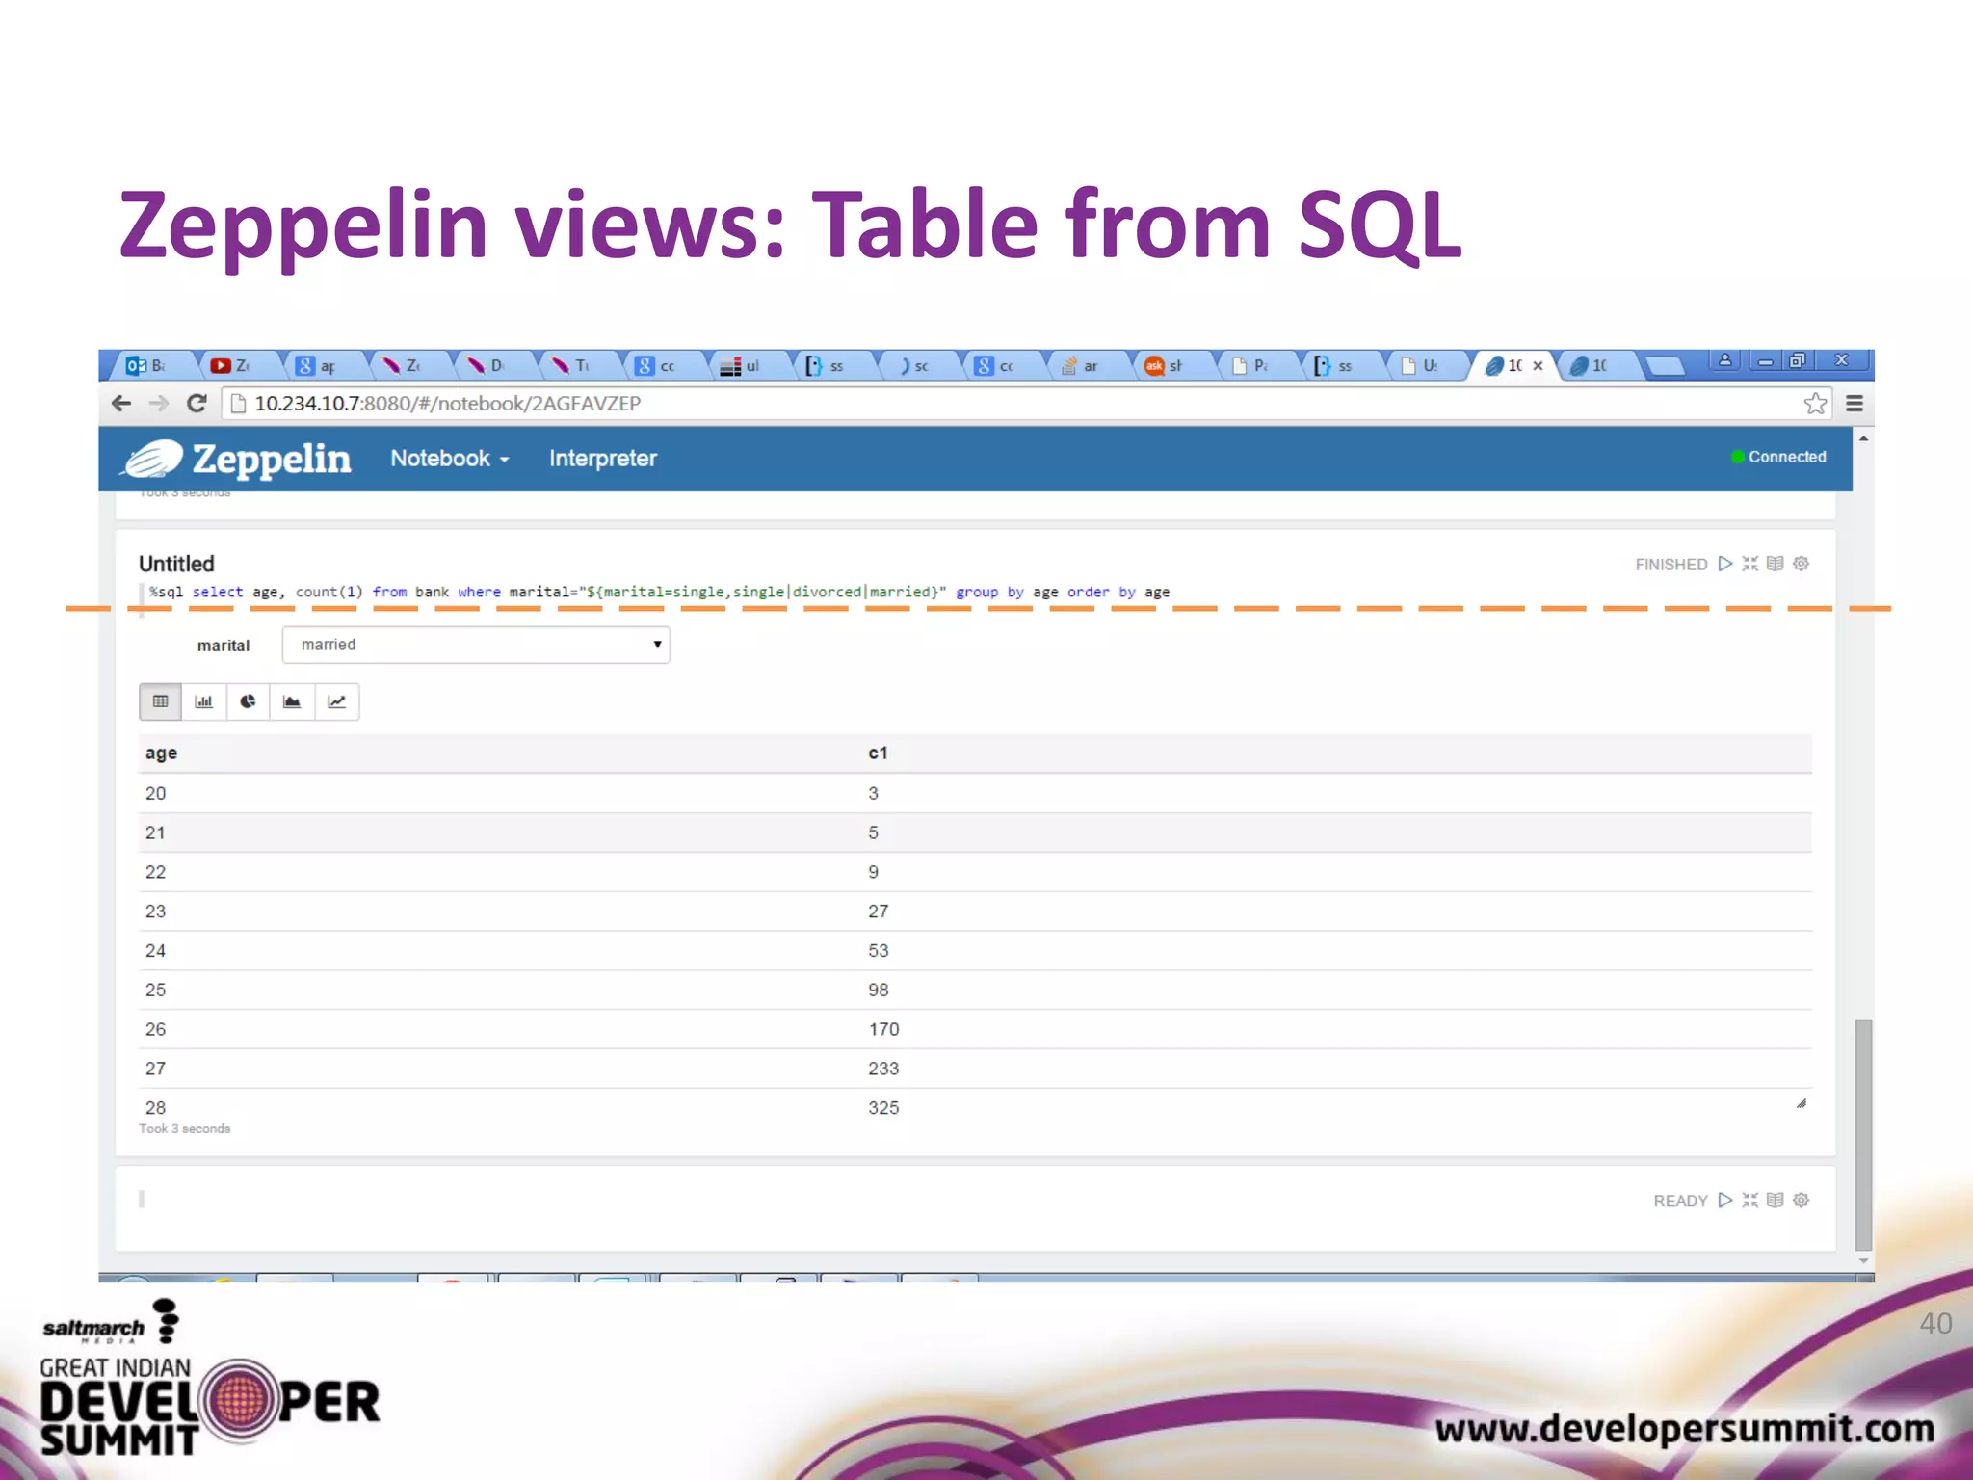Open the Interpreter menu item
This screenshot has width=1973, height=1480.
603,459
